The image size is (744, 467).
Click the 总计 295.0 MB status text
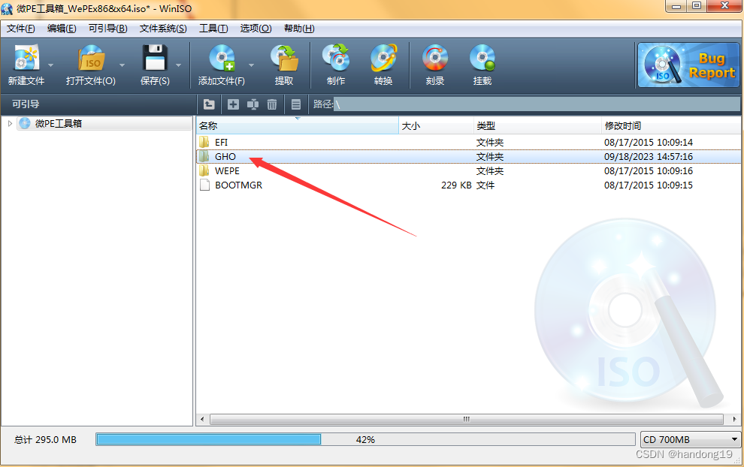(x=45, y=440)
